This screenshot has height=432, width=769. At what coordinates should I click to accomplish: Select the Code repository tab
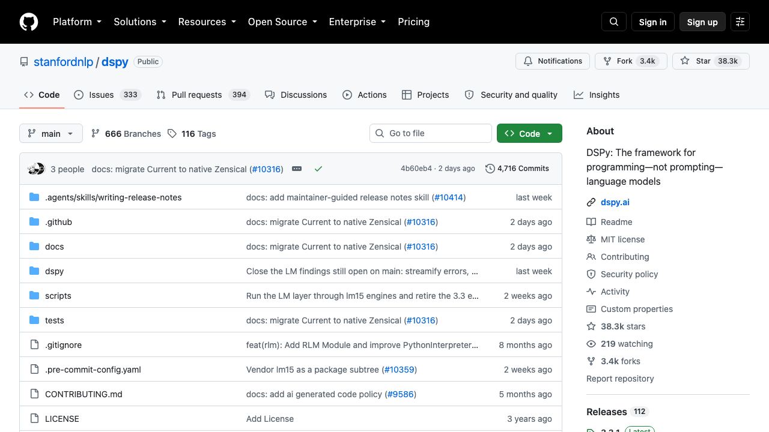(42, 95)
